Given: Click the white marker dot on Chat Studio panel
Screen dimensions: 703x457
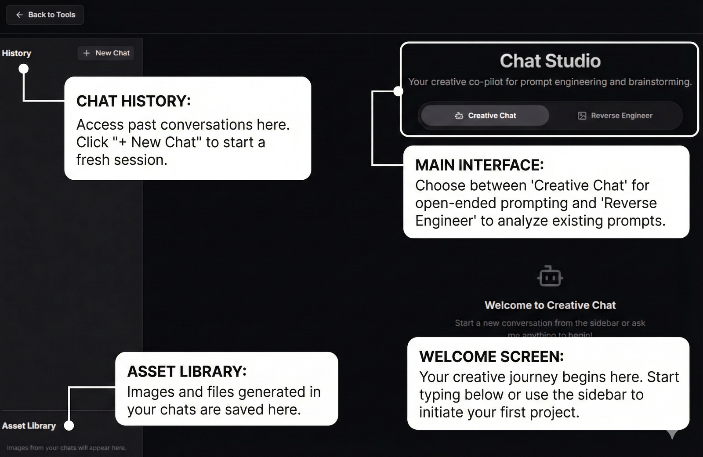Looking at the screenshot, I should (x=398, y=91).
